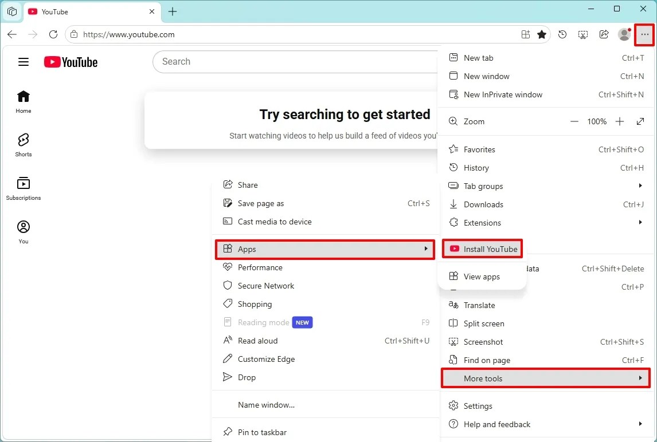Click the Screenshot toolbar icon
The height and width of the screenshot is (442, 657).
coord(583,34)
